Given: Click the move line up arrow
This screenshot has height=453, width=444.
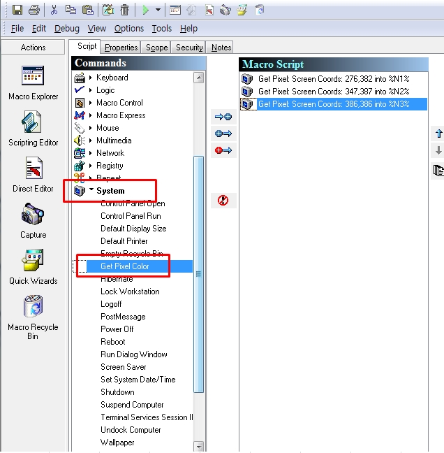Looking at the screenshot, I should coord(438,134).
